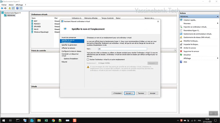
Task: Close the wizard dialog
Action: click(x=158, y=21)
